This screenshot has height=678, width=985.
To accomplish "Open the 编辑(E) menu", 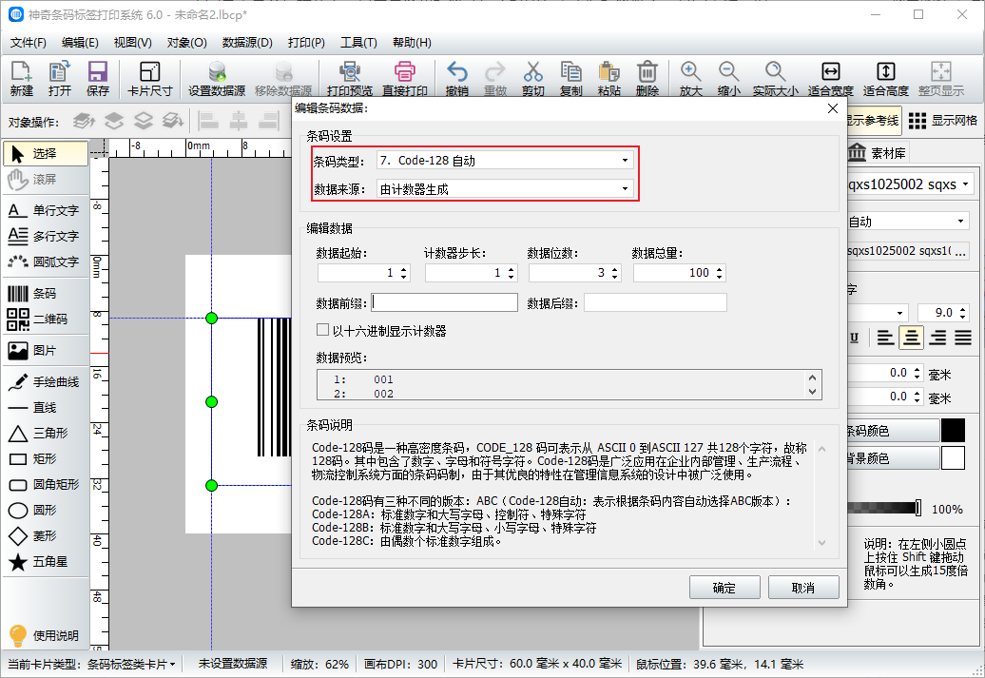I will pos(80,43).
